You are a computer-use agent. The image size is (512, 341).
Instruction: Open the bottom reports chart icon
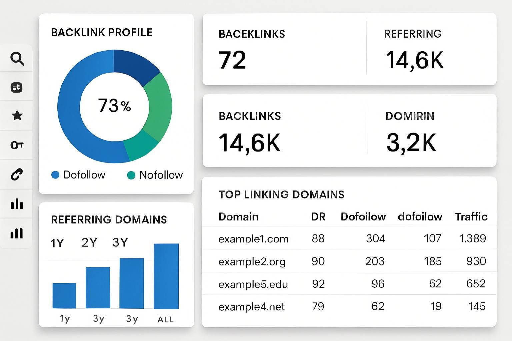(17, 233)
